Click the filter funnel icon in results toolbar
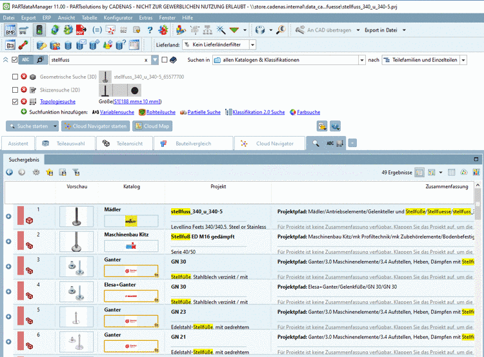 pyautogui.click(x=76, y=172)
